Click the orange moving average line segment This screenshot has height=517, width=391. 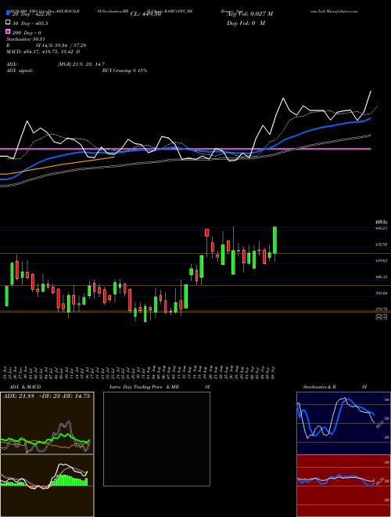click(58, 166)
